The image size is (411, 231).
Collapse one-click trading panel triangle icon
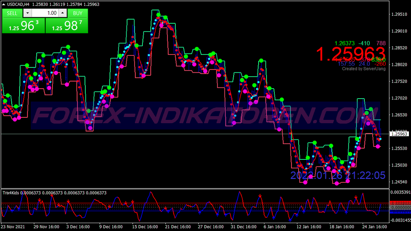4,4
